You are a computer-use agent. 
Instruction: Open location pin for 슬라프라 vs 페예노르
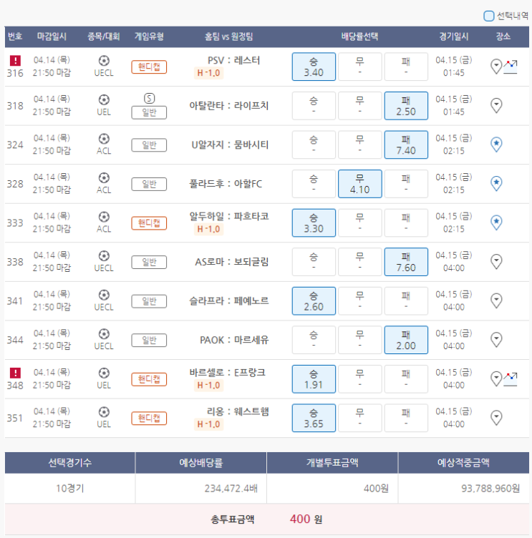[496, 301]
